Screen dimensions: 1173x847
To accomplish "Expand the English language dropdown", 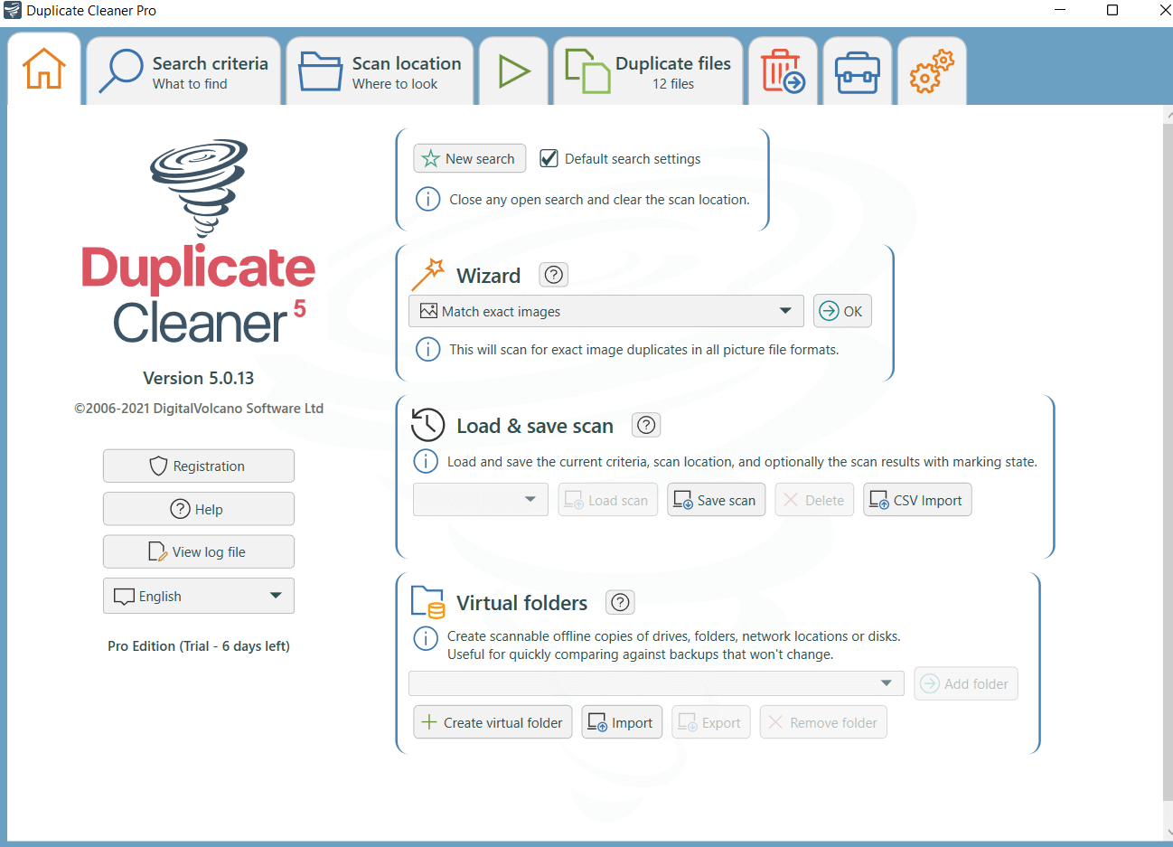I will click(x=199, y=596).
